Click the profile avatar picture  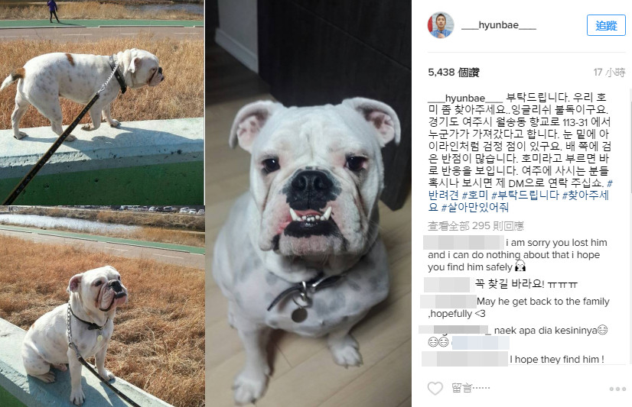pyautogui.click(x=441, y=25)
